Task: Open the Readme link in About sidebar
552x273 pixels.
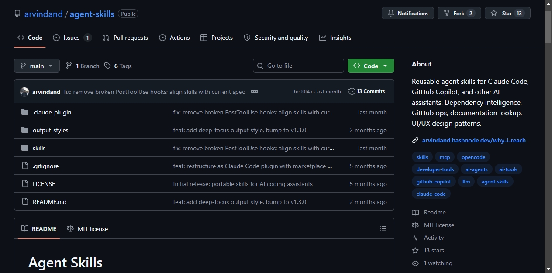Action: (429, 212)
